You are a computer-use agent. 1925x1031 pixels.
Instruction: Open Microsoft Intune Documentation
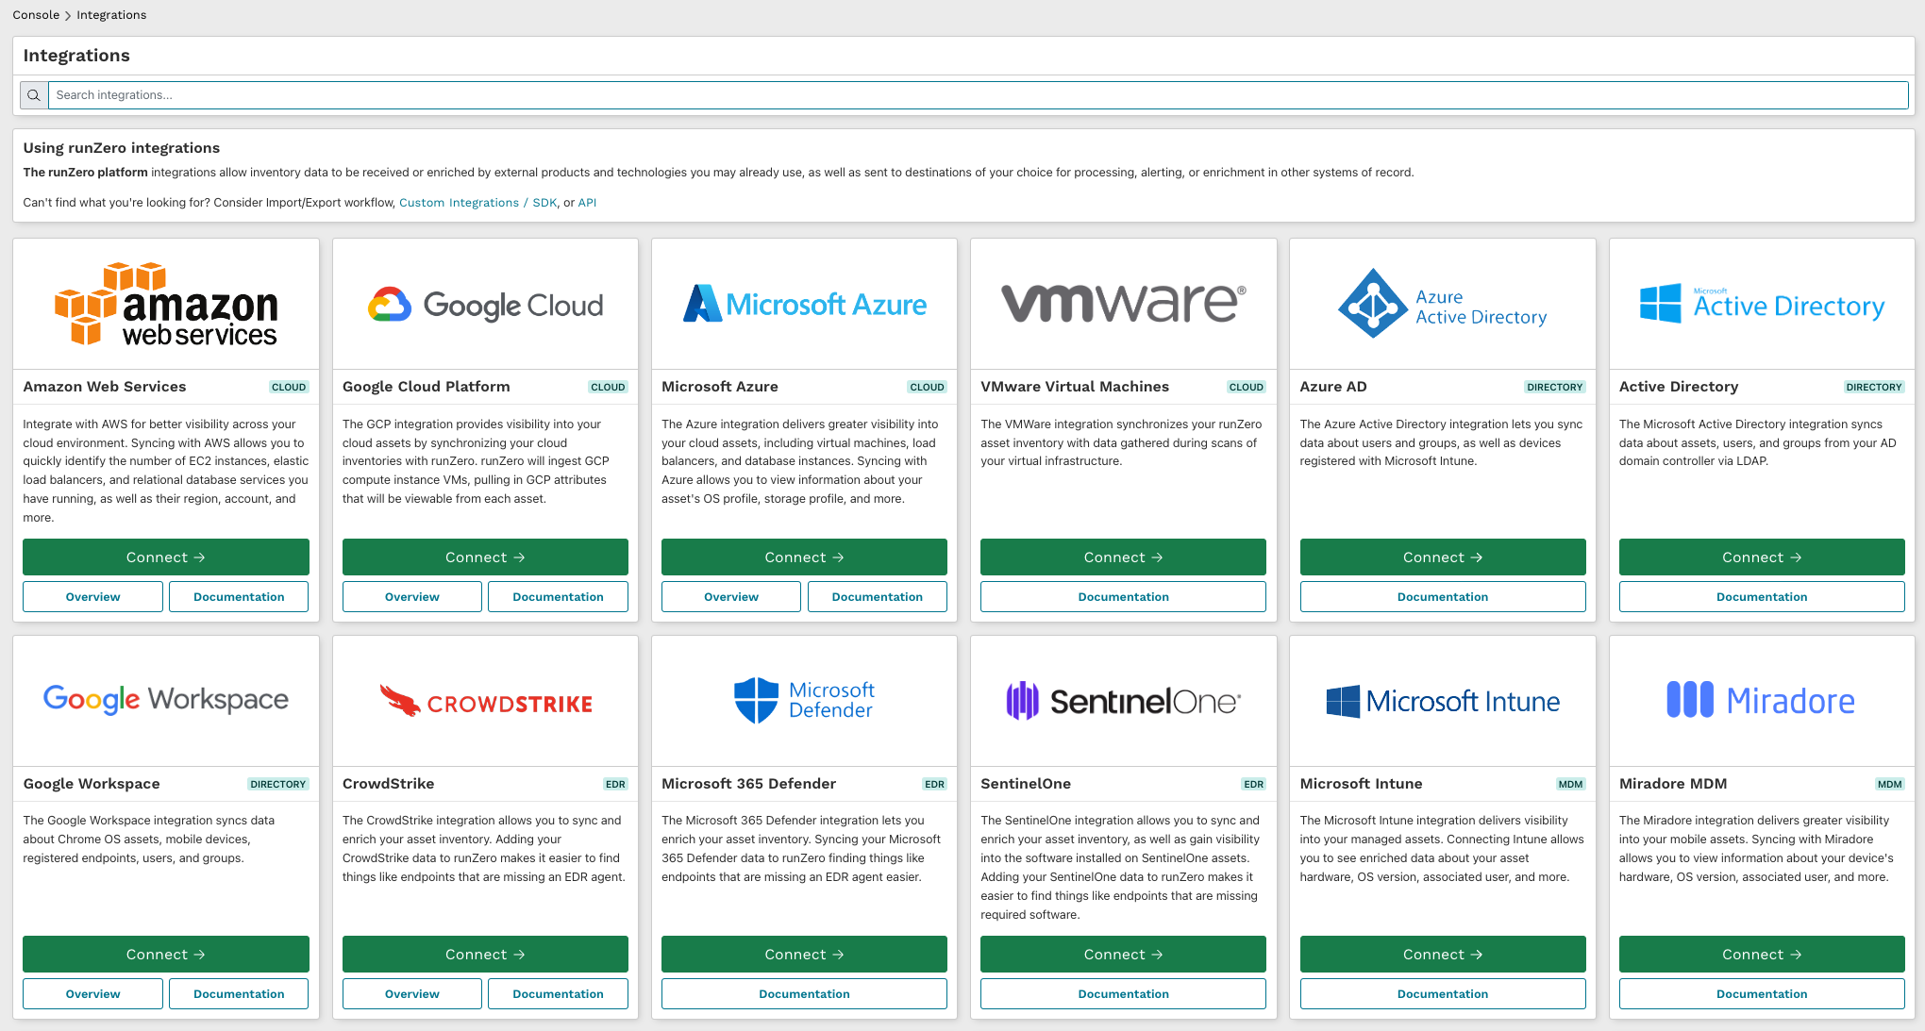tap(1443, 994)
